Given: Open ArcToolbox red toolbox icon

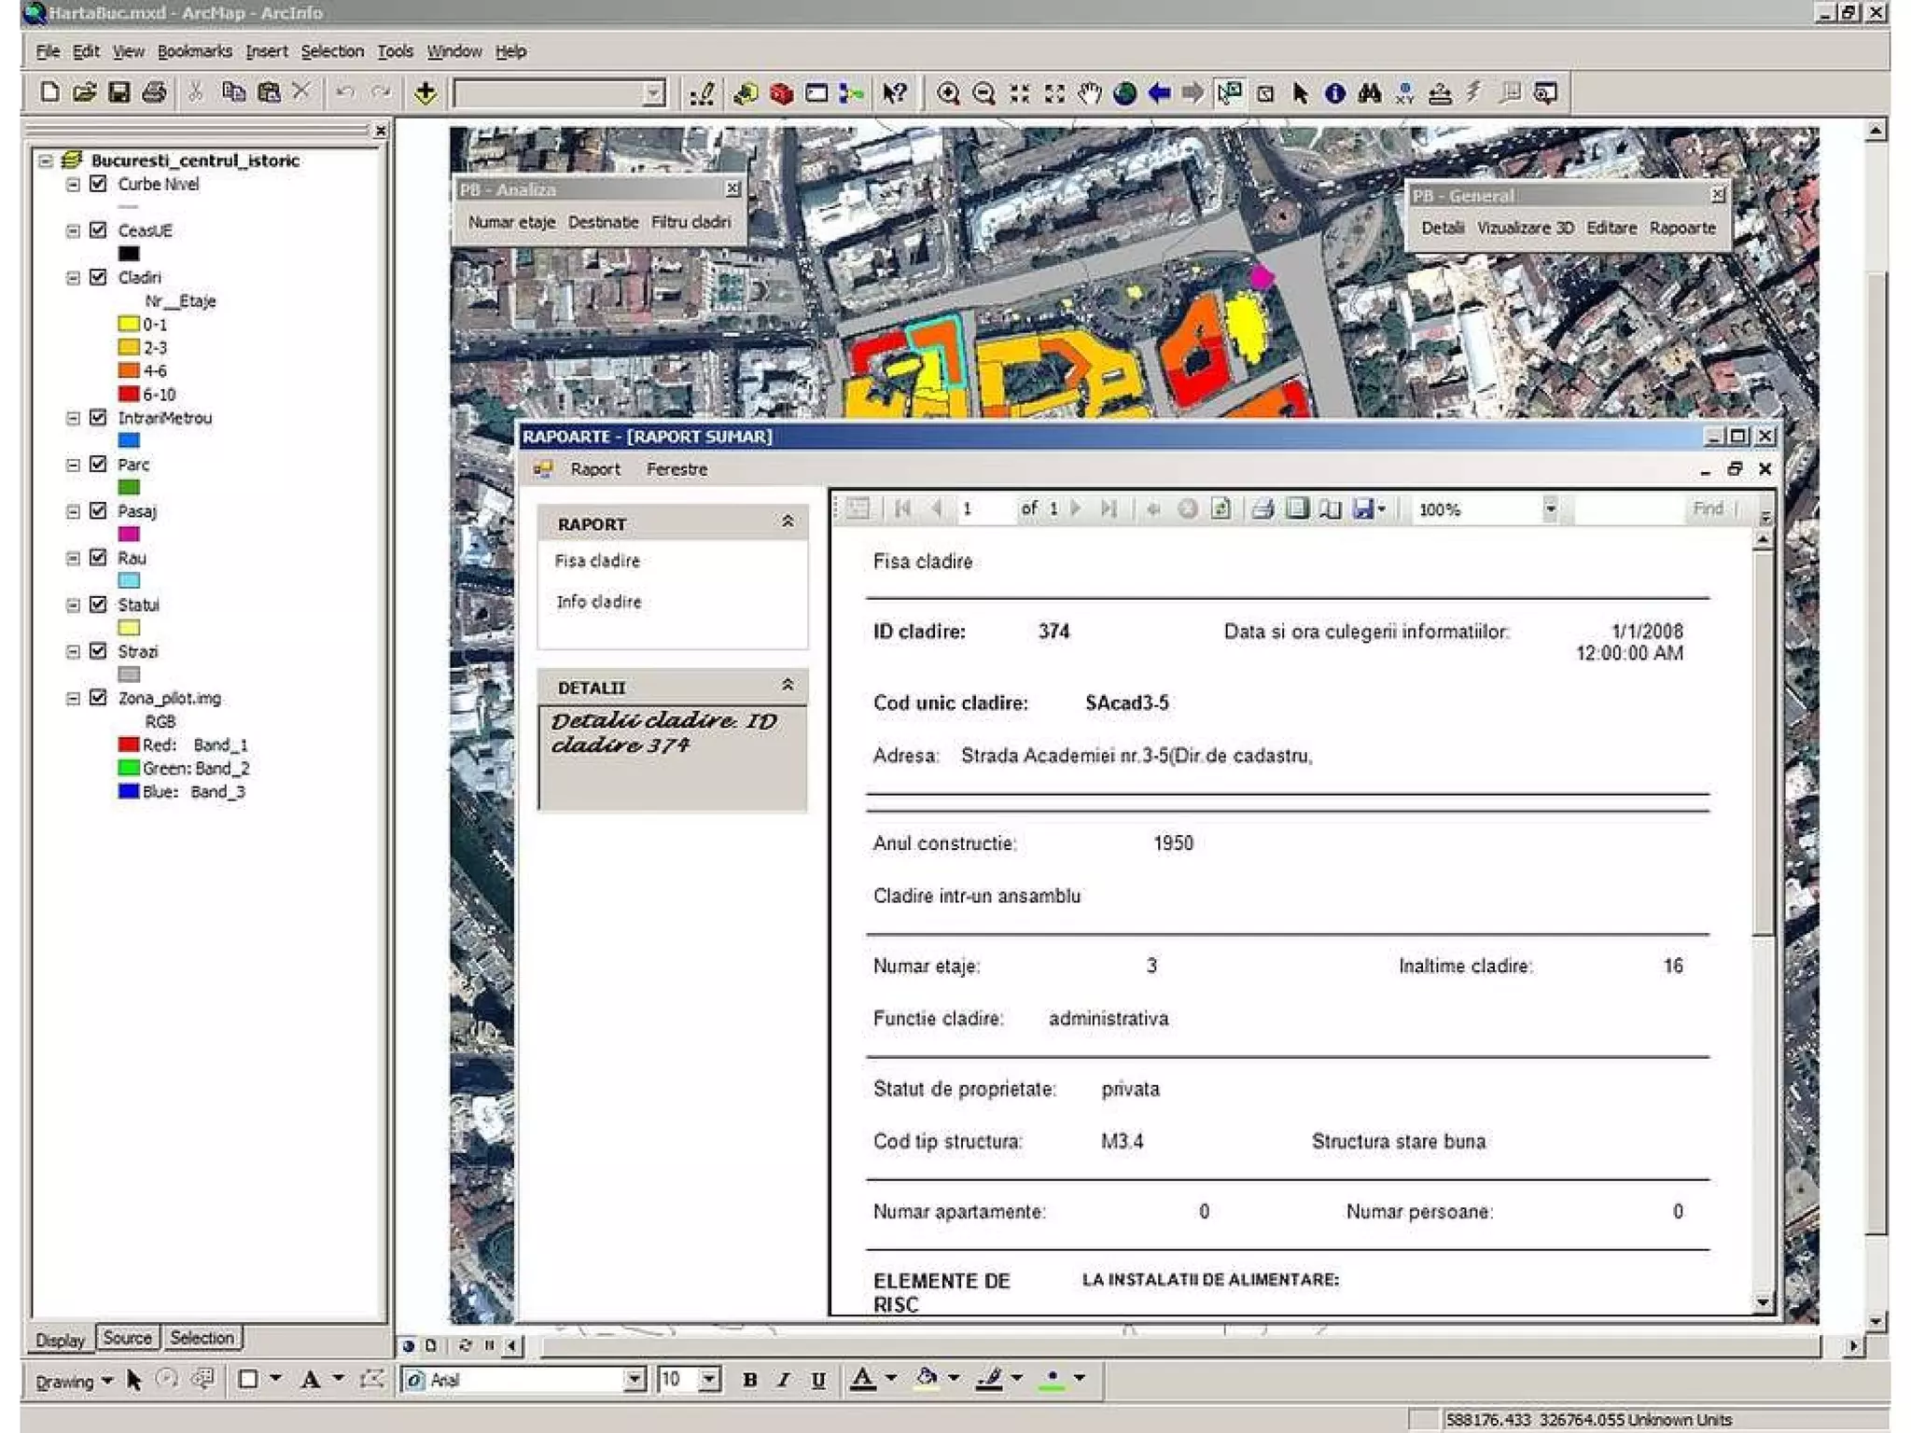Looking at the screenshot, I should click(x=781, y=93).
